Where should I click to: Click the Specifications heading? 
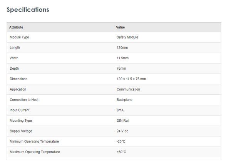pyautogui.click(x=28, y=10)
